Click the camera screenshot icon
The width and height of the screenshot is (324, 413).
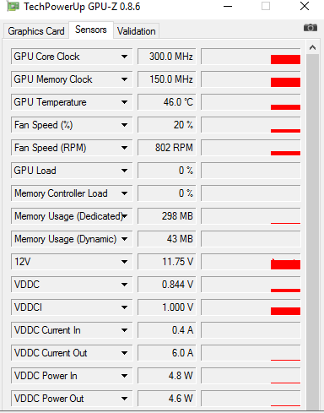point(310,28)
